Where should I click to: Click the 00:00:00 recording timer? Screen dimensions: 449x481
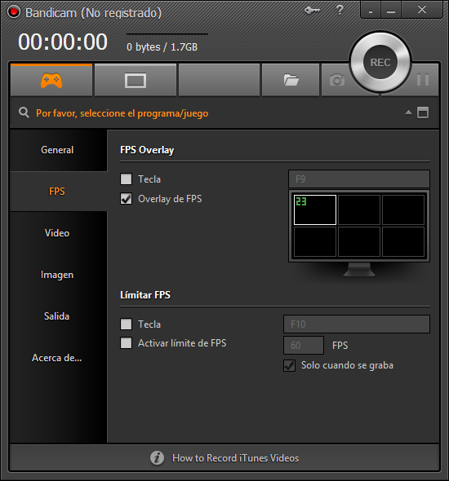tap(63, 42)
